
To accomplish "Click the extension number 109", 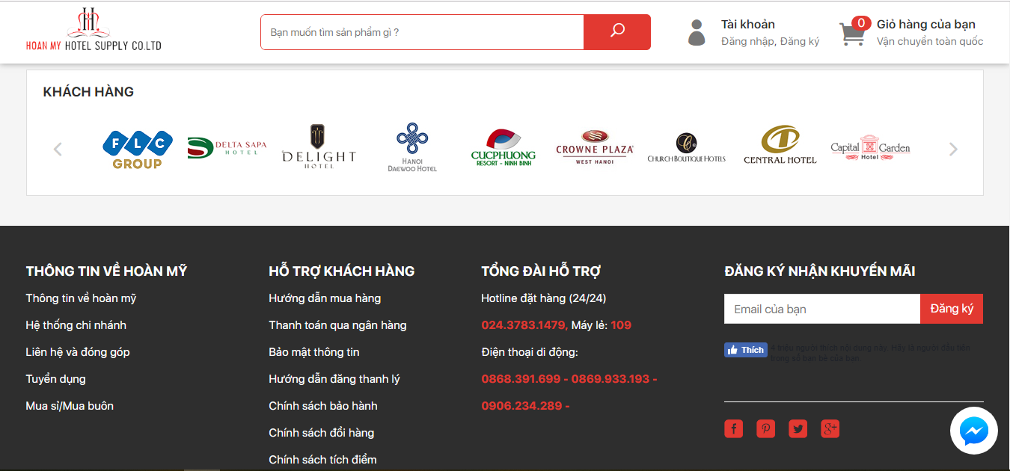I will click(x=621, y=325).
